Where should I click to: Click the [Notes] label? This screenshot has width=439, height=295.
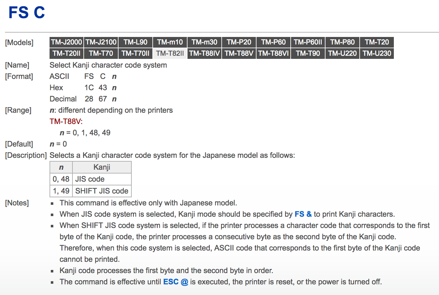[x=17, y=203]
